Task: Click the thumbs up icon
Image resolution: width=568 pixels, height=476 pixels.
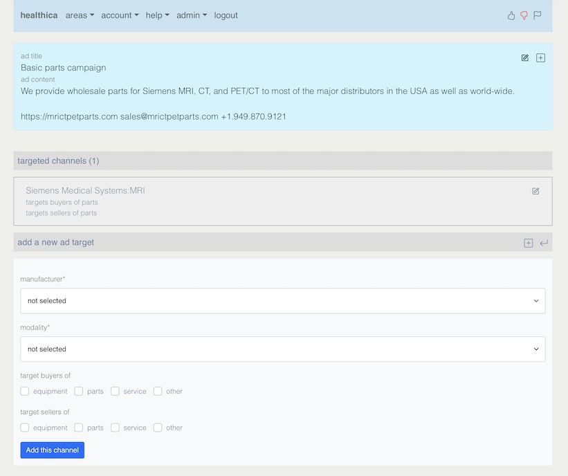Action: (511, 15)
